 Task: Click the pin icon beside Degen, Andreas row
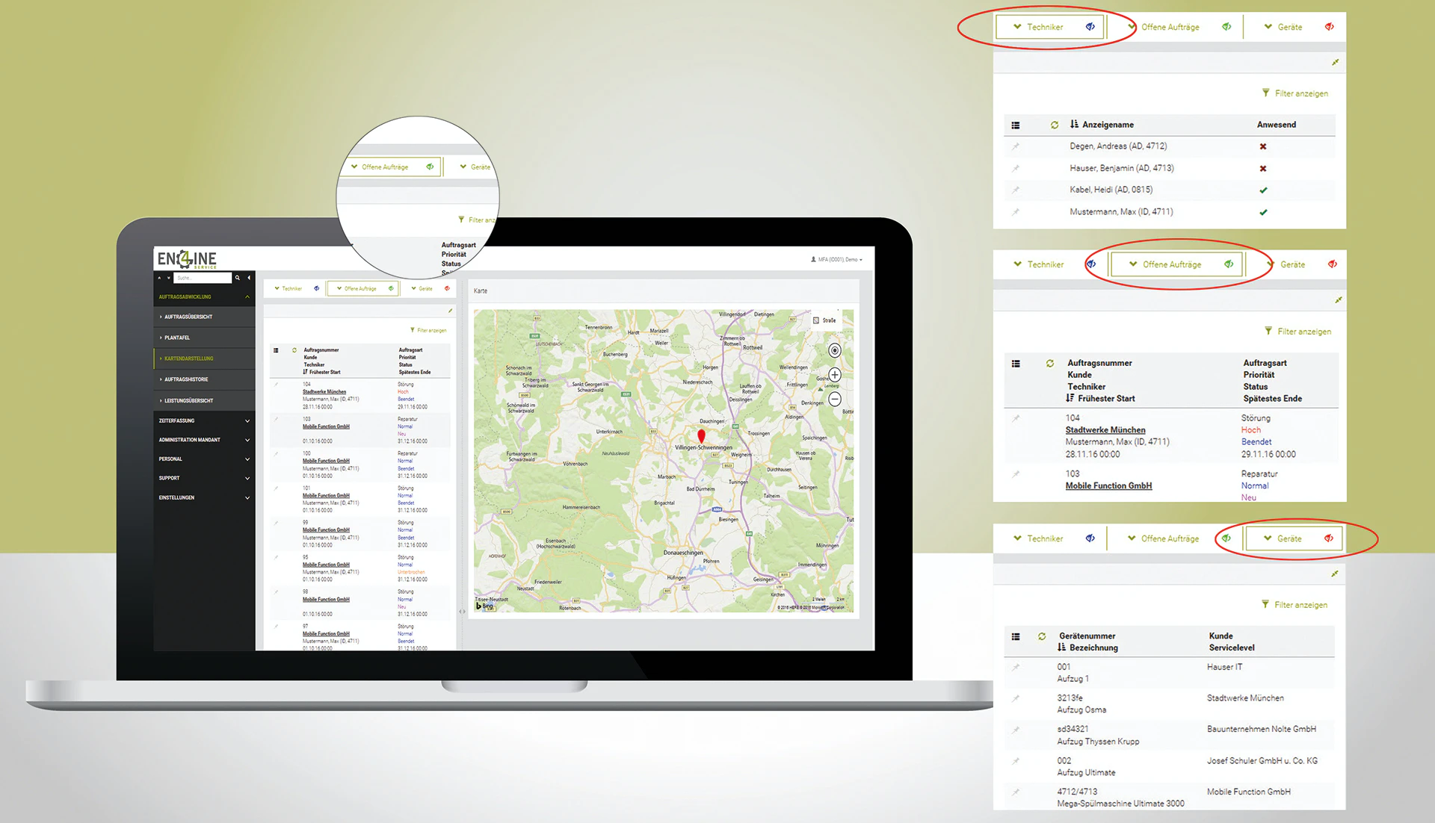[1015, 146]
